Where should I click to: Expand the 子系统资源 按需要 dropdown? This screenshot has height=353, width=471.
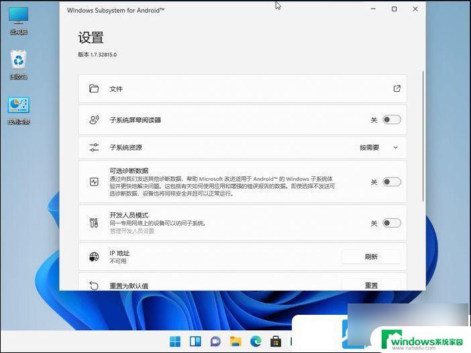pos(379,147)
